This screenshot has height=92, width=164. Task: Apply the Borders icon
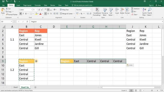click(x=31, y=14)
